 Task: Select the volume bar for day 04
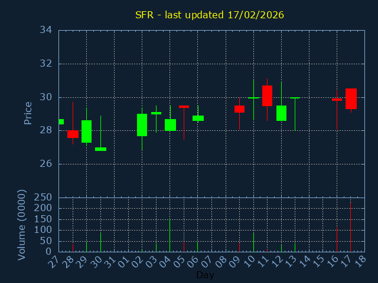pos(170,236)
